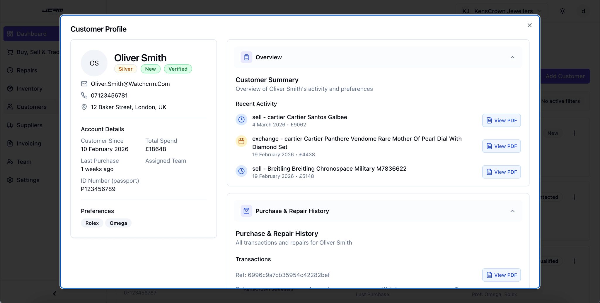
Task: Open the Repairs section in the sidebar
Action: pyautogui.click(x=10, y=70)
